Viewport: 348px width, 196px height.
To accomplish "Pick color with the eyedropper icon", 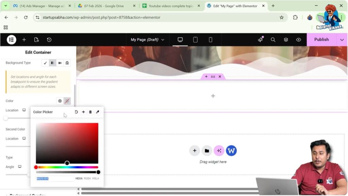I will click(x=98, y=112).
